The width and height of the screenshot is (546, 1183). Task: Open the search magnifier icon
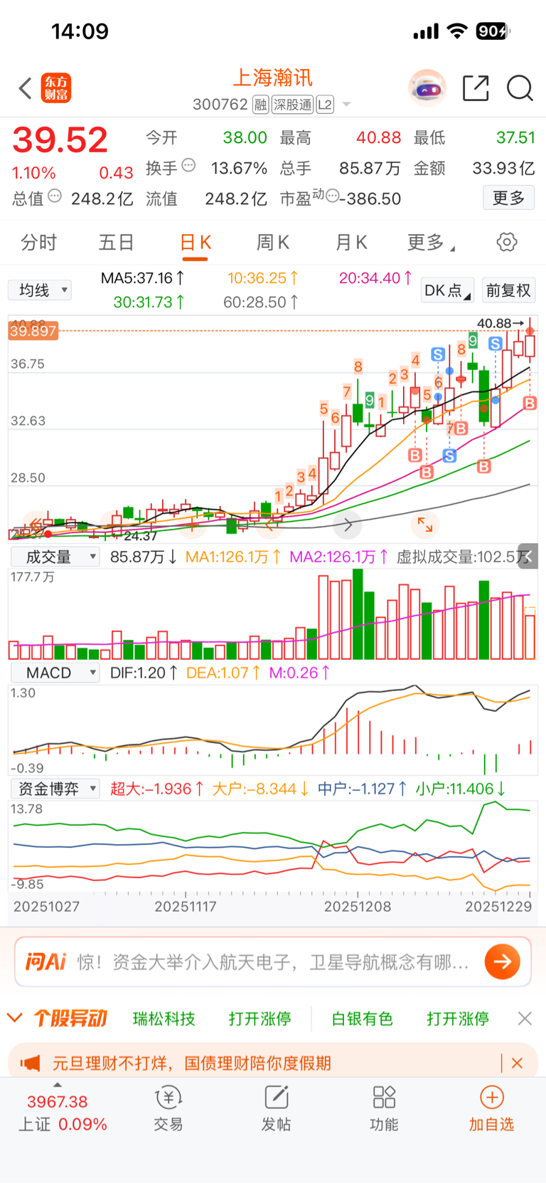(x=520, y=88)
